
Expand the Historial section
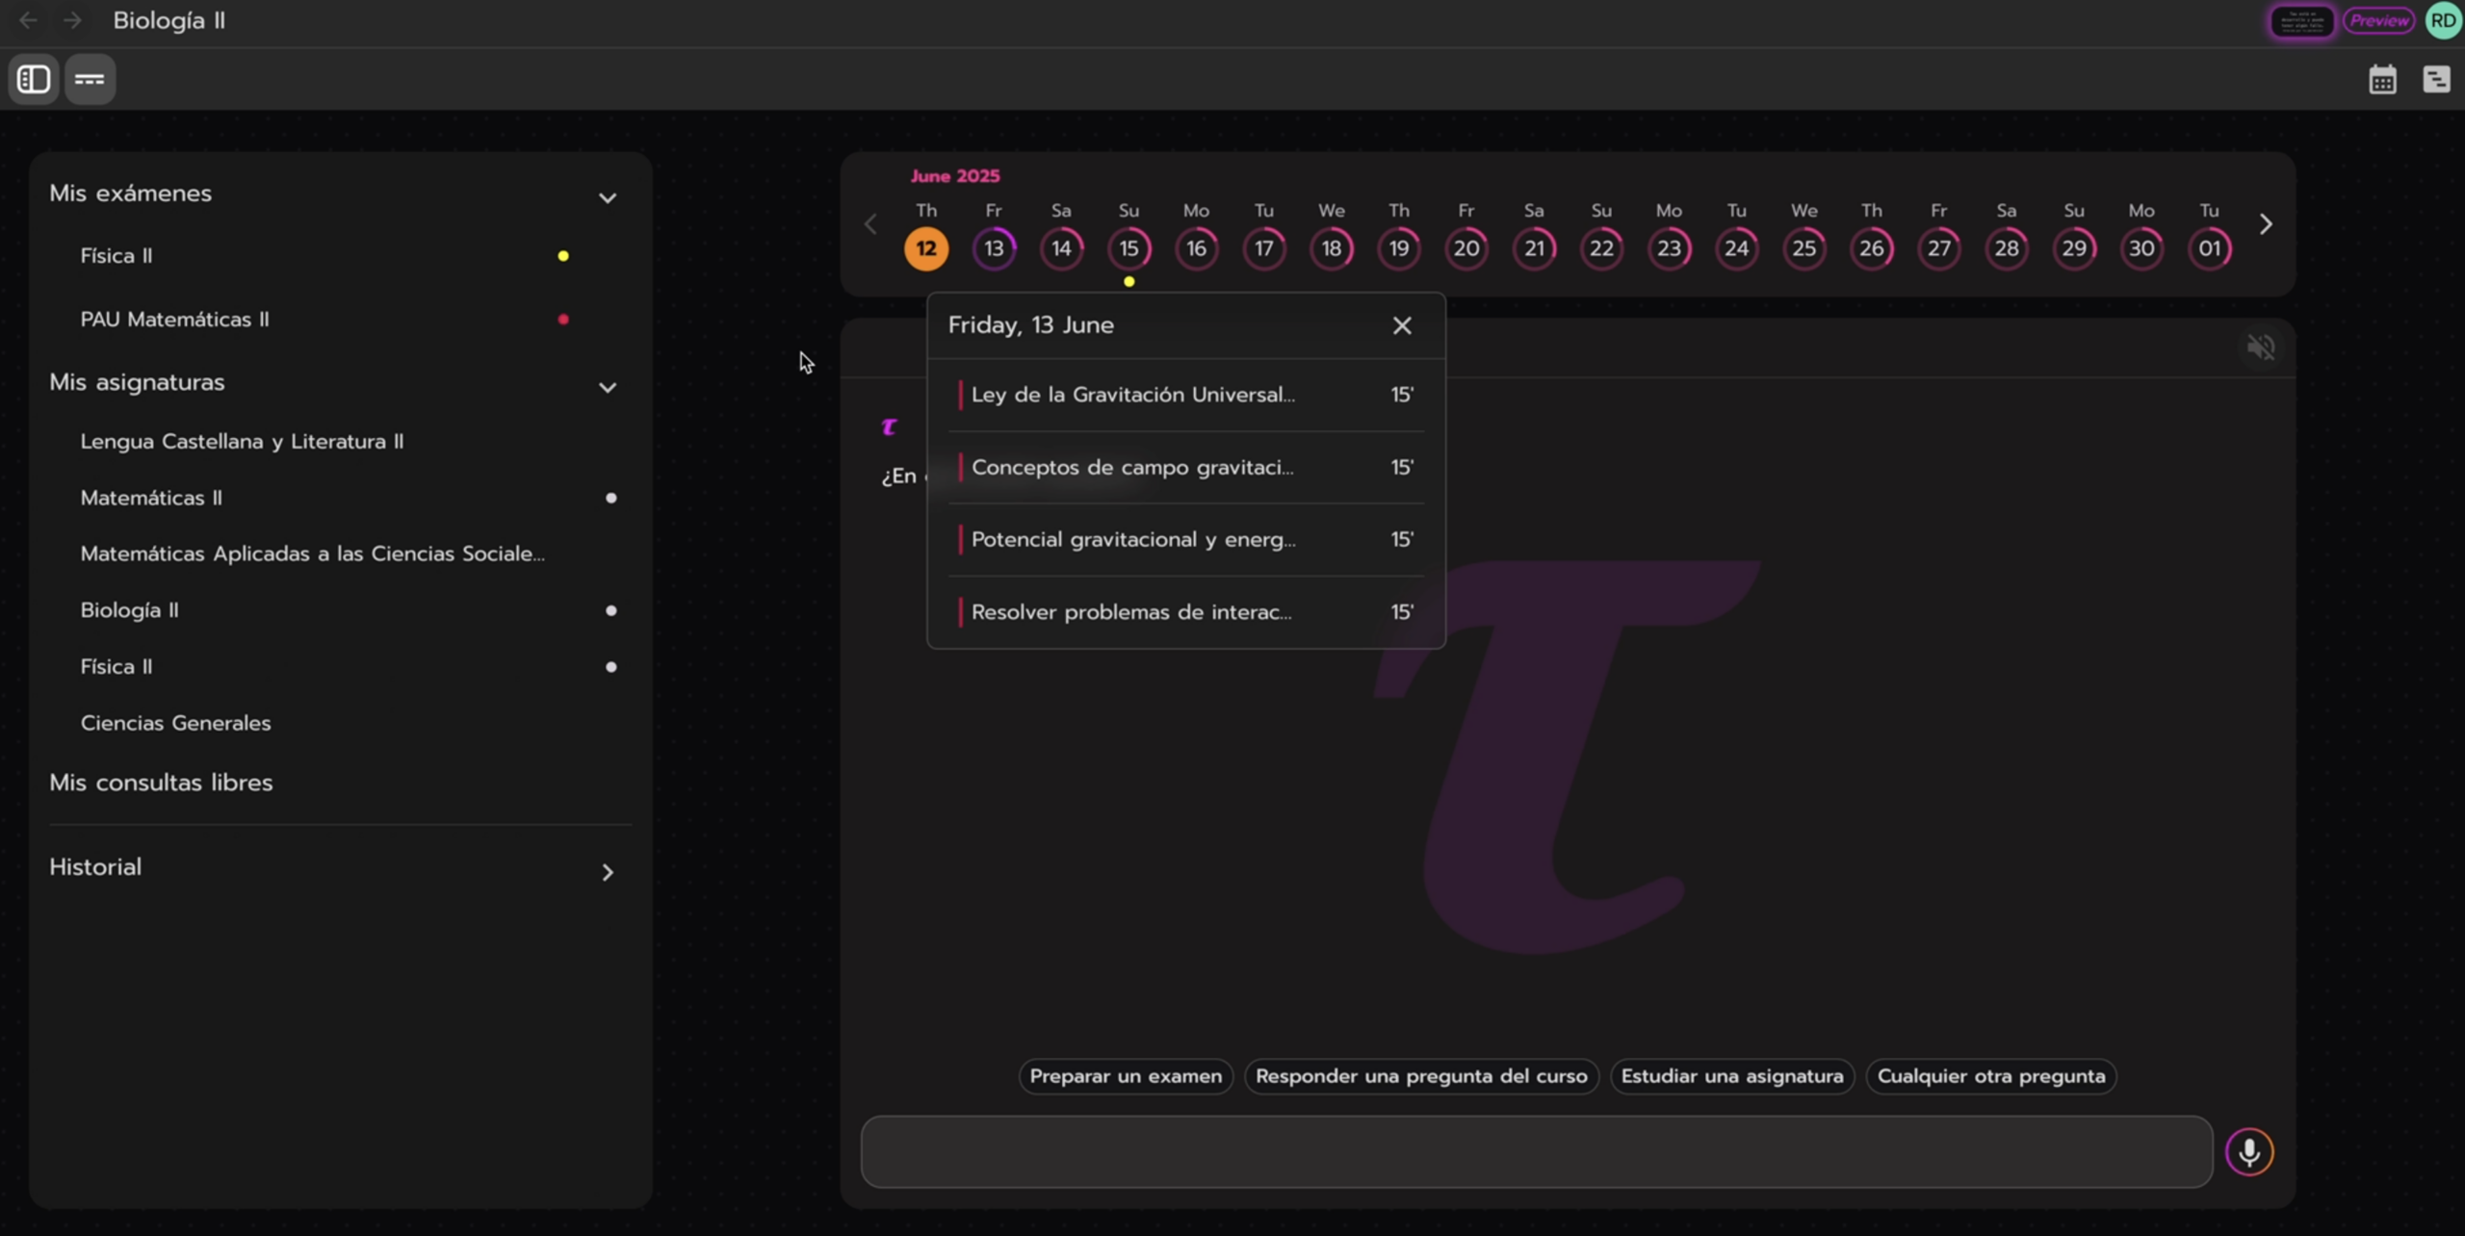[x=607, y=871]
